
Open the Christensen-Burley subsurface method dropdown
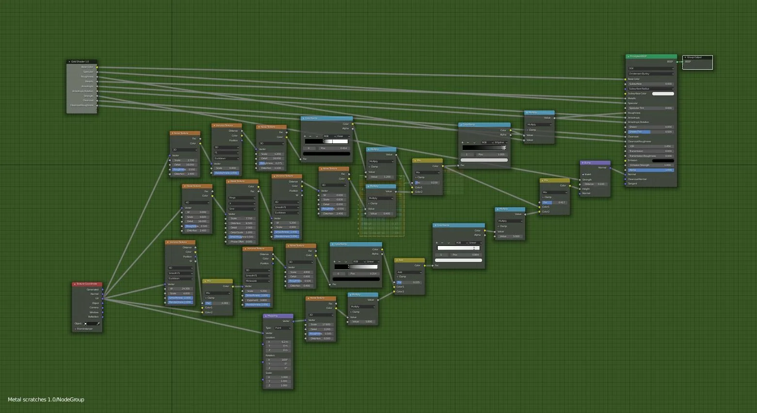650,74
